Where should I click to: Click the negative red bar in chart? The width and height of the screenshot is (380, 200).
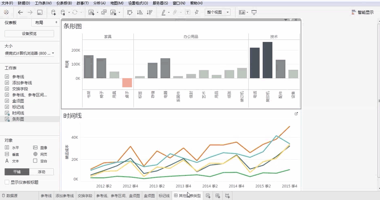click(x=127, y=83)
